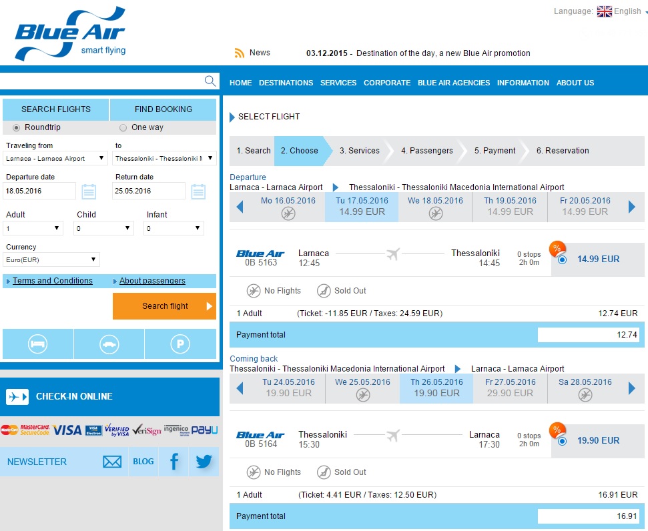Select the 14.99 EUR outbound fare radio
The image size is (648, 531).
pos(562,260)
